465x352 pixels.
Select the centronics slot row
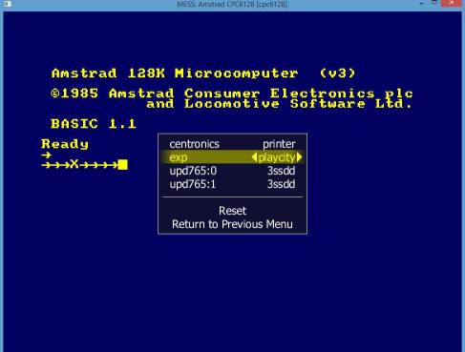232,144
